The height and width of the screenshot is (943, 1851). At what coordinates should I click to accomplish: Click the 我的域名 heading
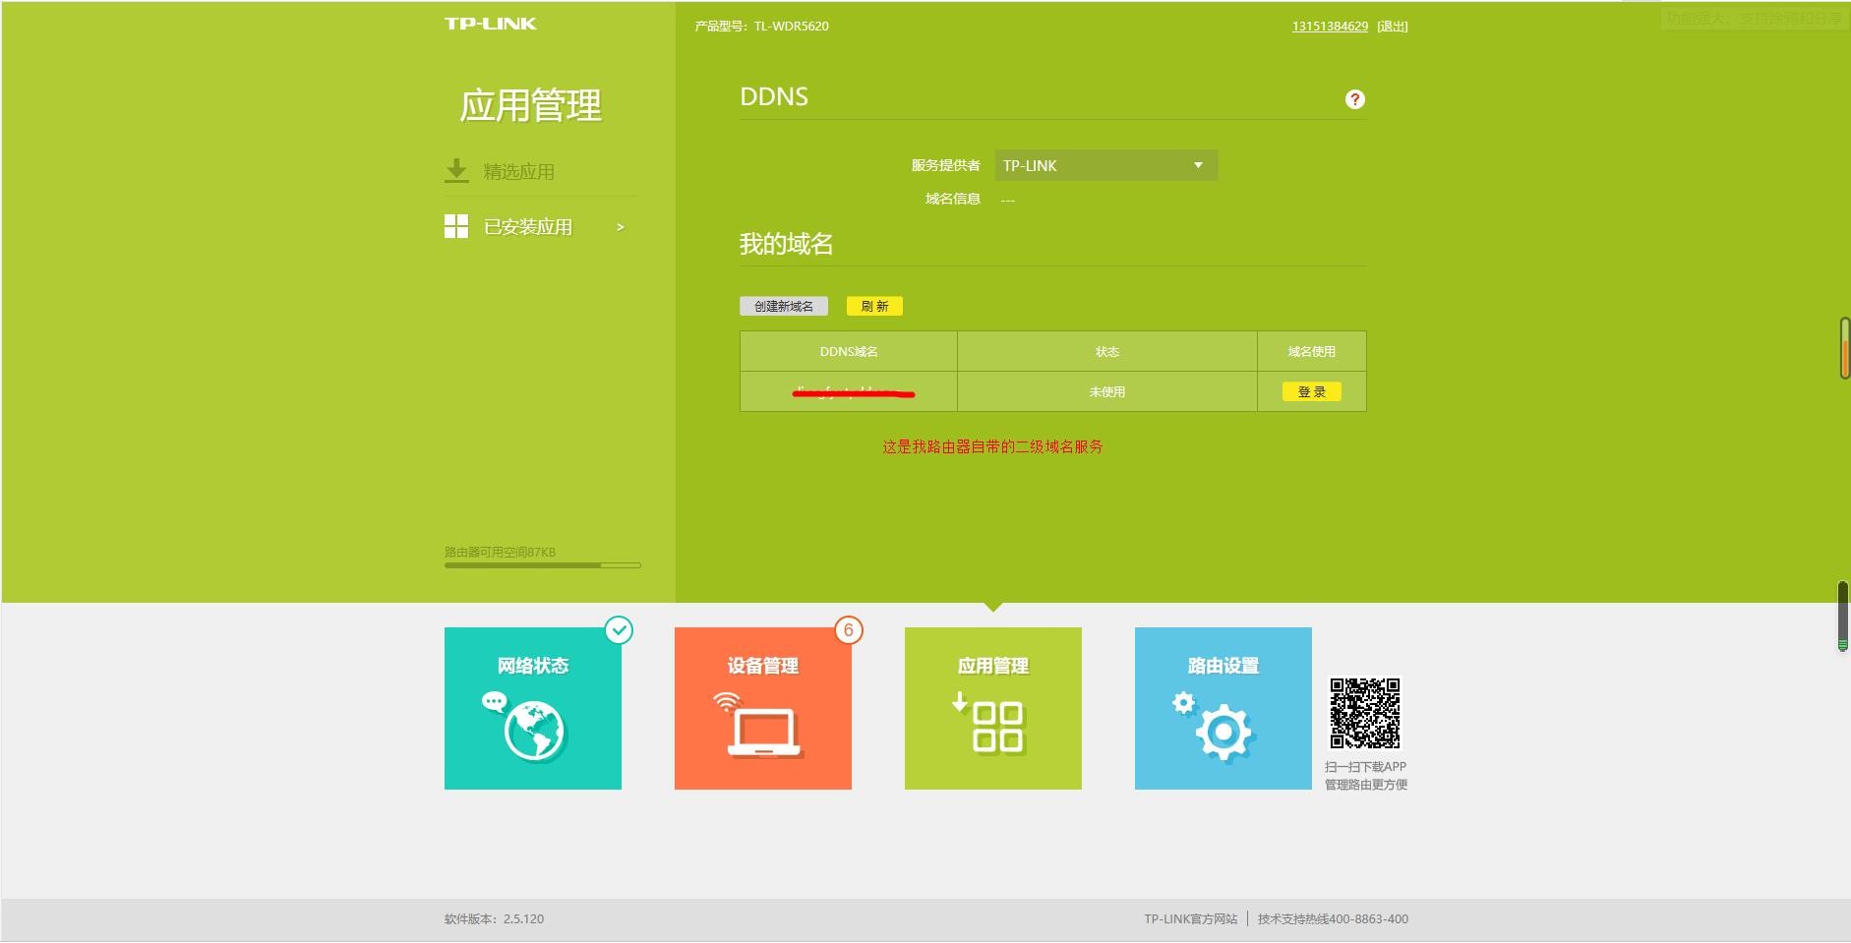tap(786, 244)
